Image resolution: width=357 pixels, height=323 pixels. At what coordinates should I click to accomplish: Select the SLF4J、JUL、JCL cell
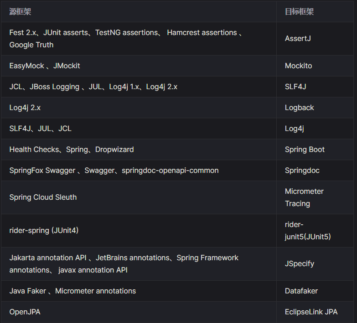[x=139, y=128]
